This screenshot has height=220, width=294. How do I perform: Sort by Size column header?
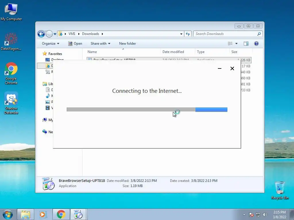click(241, 52)
